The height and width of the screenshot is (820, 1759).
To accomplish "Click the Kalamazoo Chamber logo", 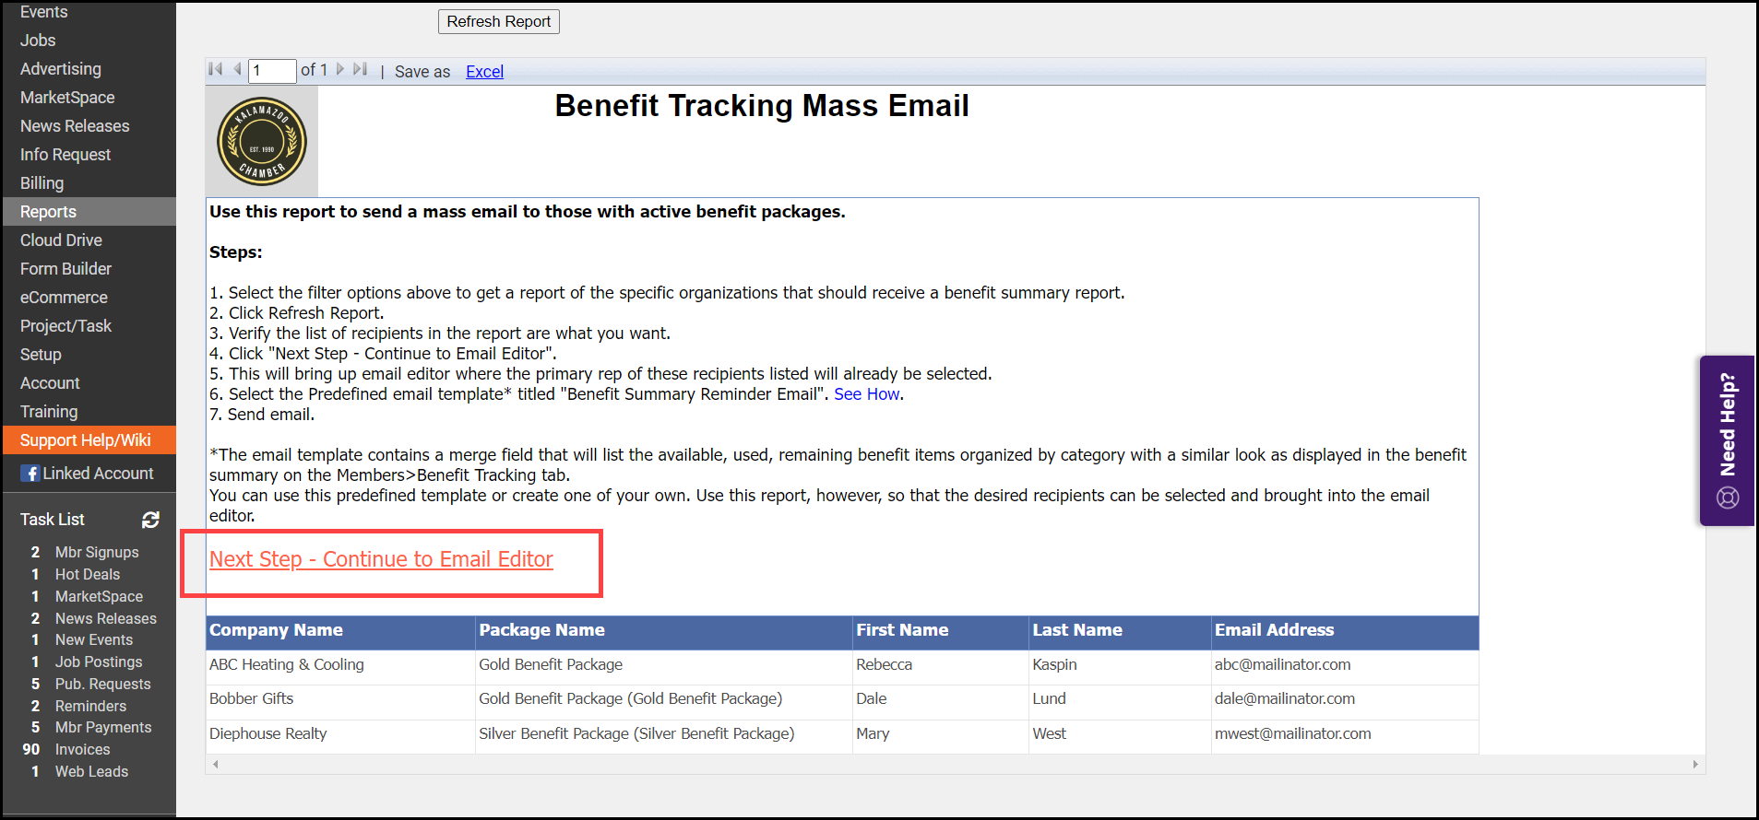I will coord(262,142).
